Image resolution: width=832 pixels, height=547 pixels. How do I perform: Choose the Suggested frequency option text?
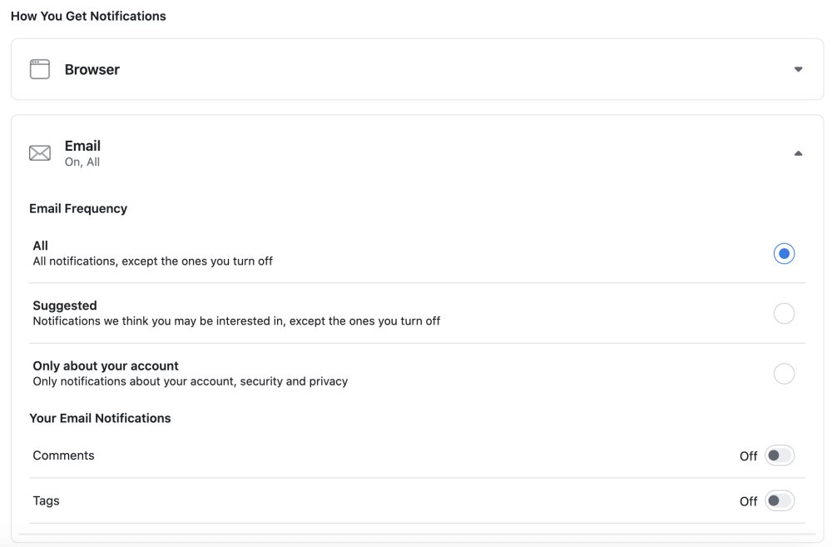[x=65, y=306]
